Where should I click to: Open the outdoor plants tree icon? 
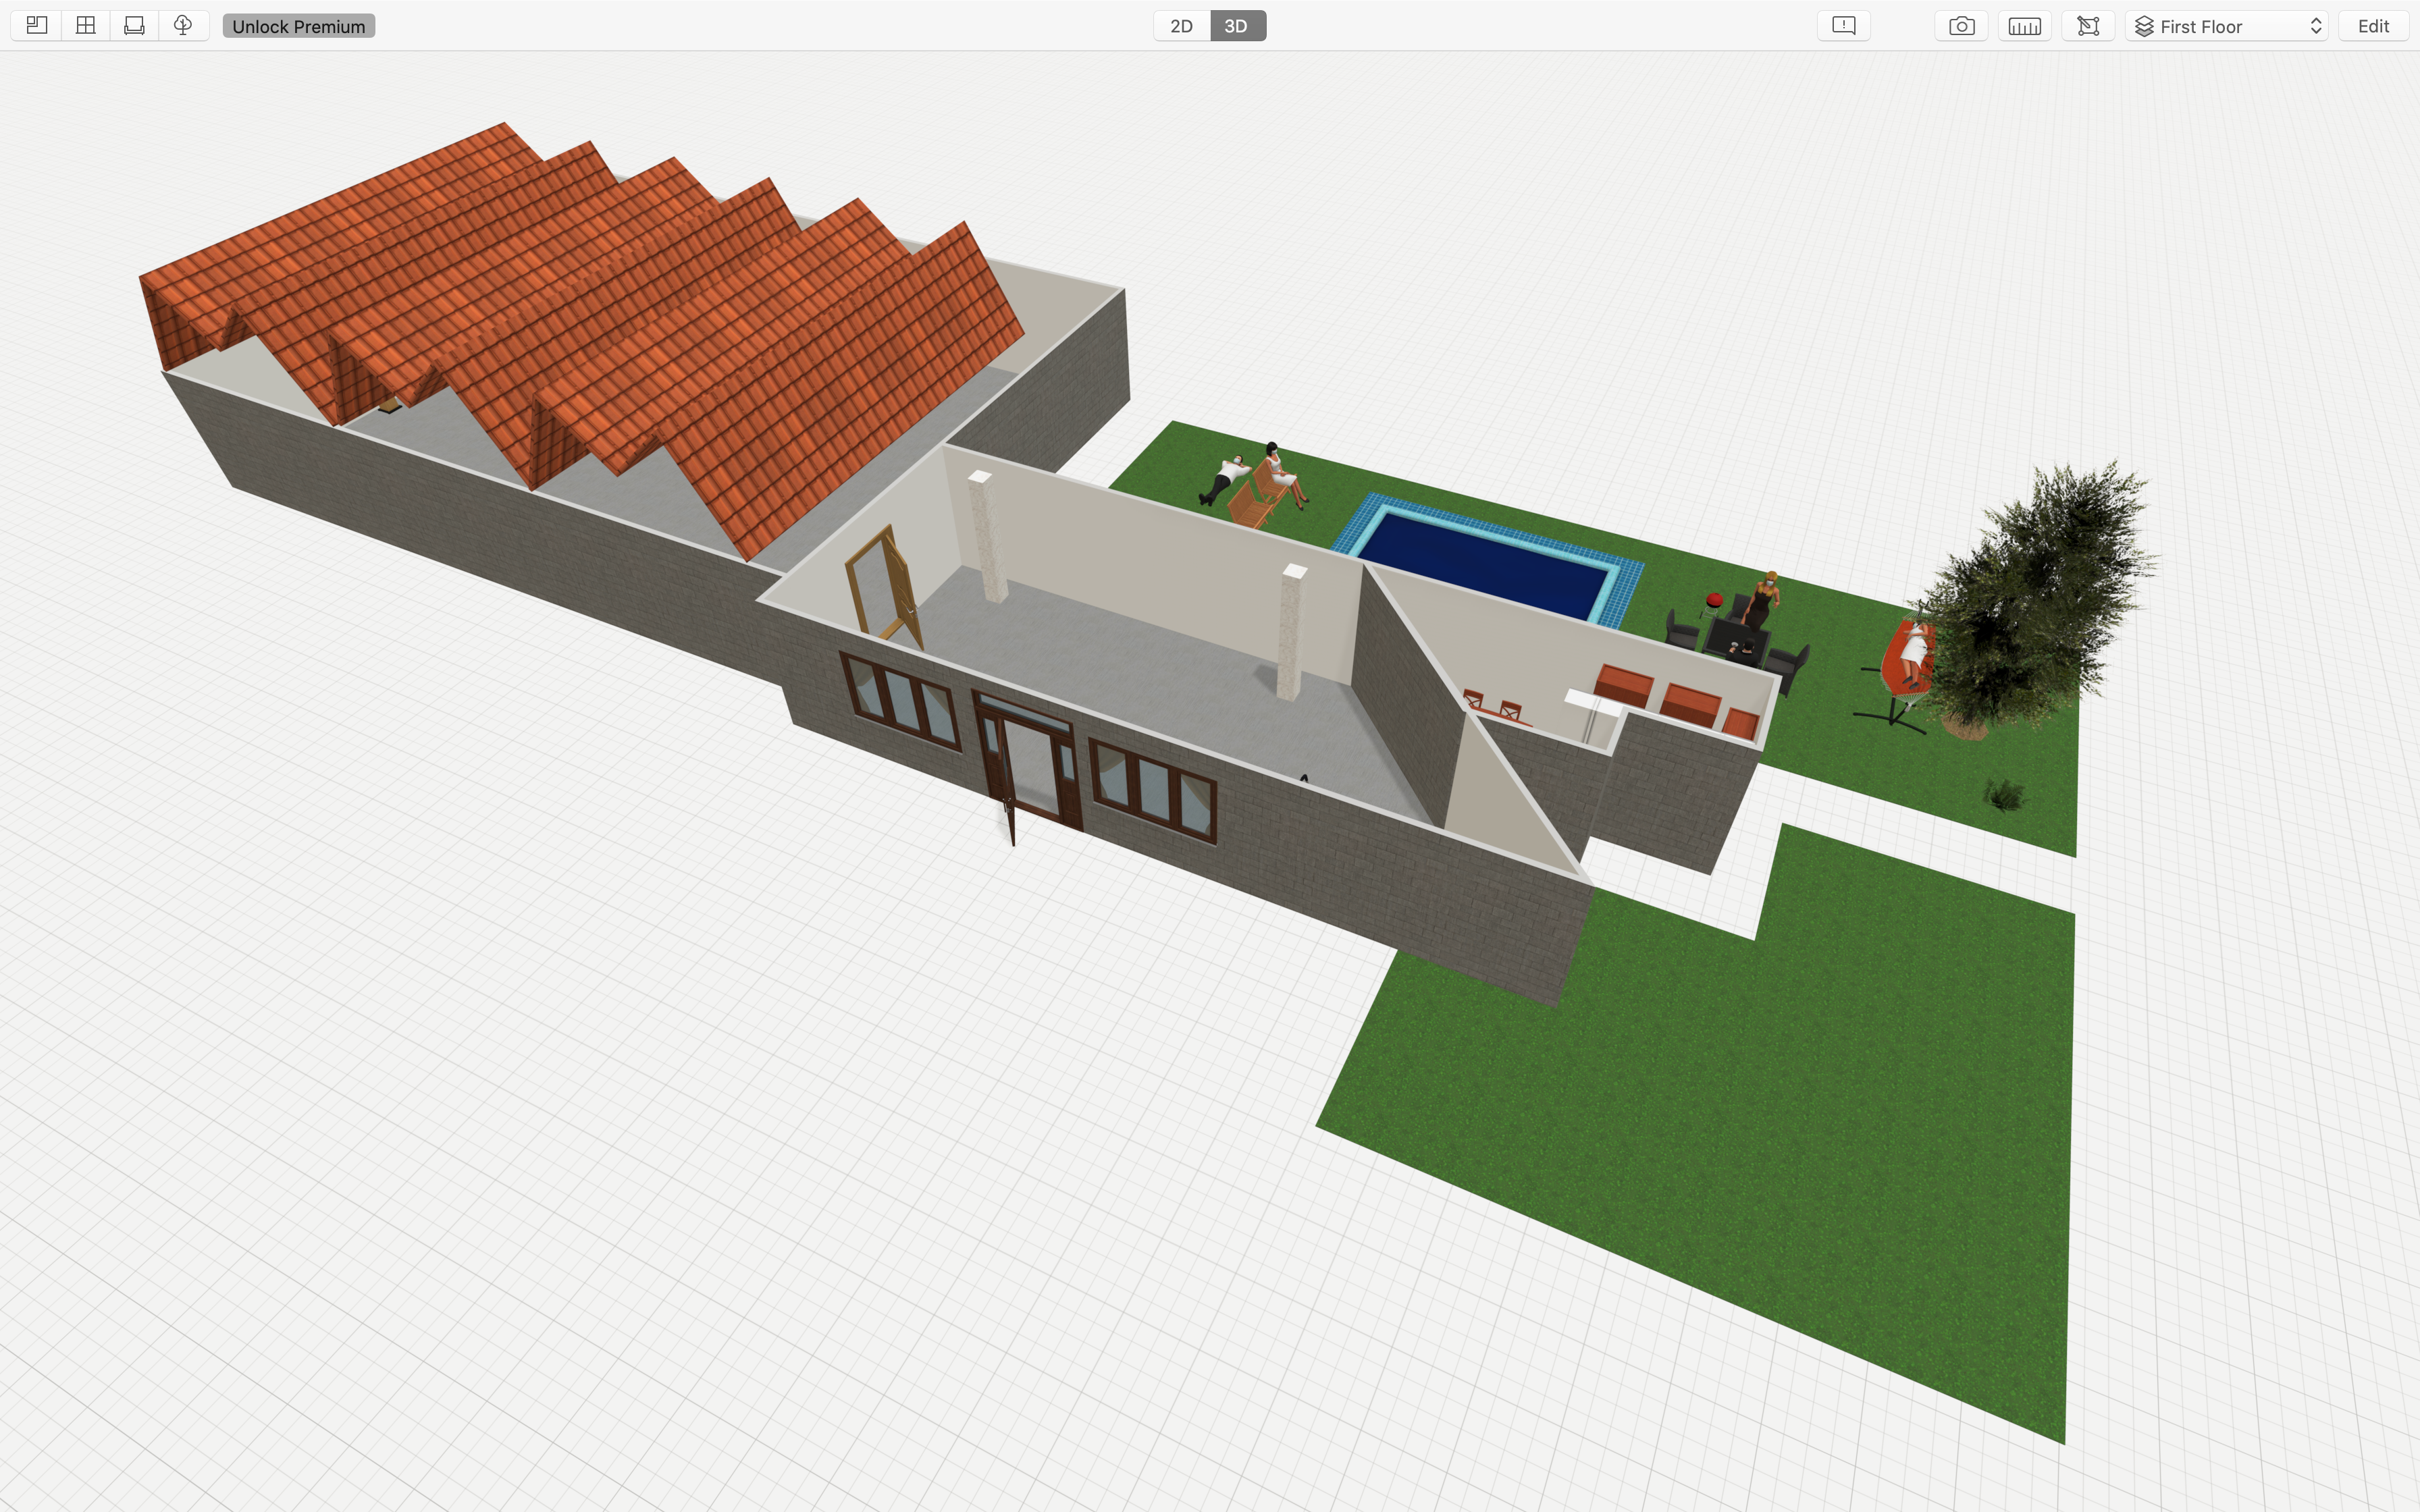pos(183,26)
